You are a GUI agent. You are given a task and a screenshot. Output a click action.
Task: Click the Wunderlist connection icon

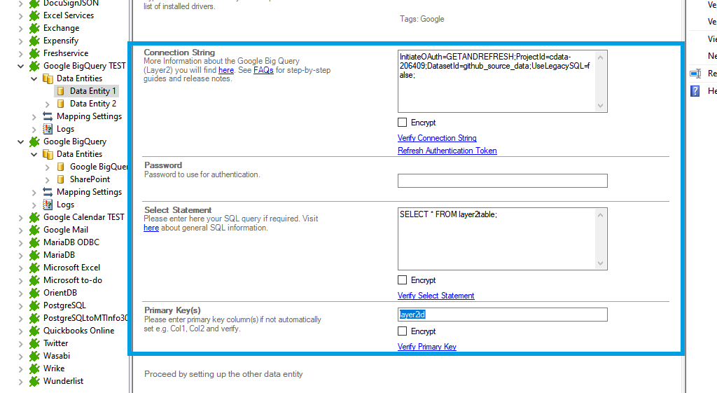pyautogui.click(x=34, y=381)
